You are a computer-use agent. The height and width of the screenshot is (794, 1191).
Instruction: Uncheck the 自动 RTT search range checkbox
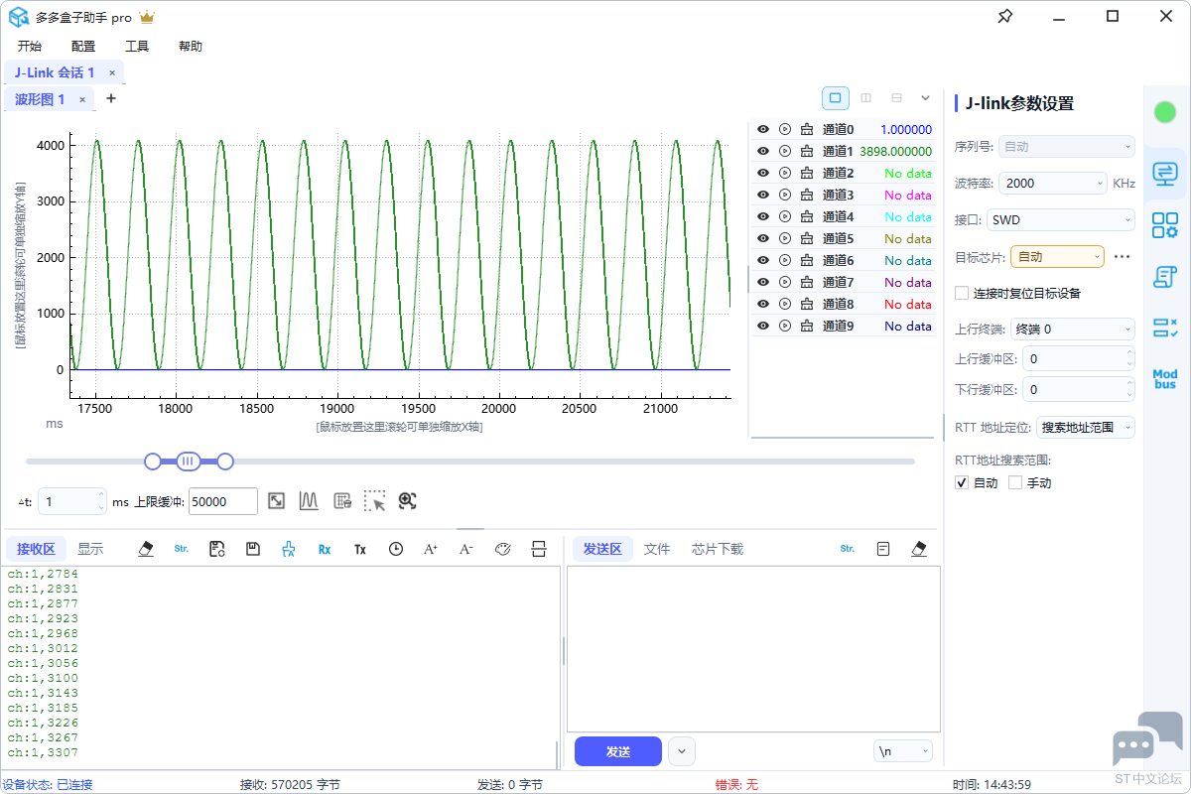click(x=961, y=482)
